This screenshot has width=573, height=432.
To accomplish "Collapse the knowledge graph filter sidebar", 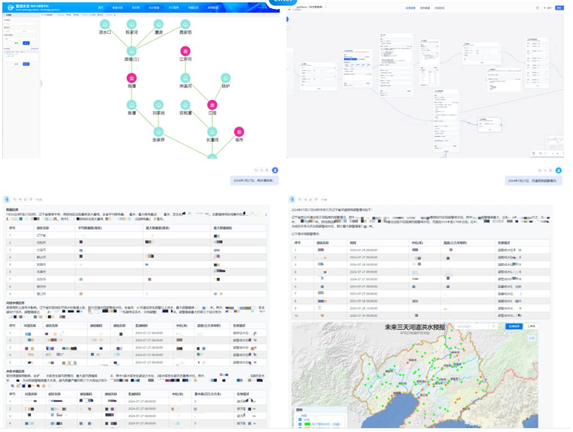I will 41,83.
